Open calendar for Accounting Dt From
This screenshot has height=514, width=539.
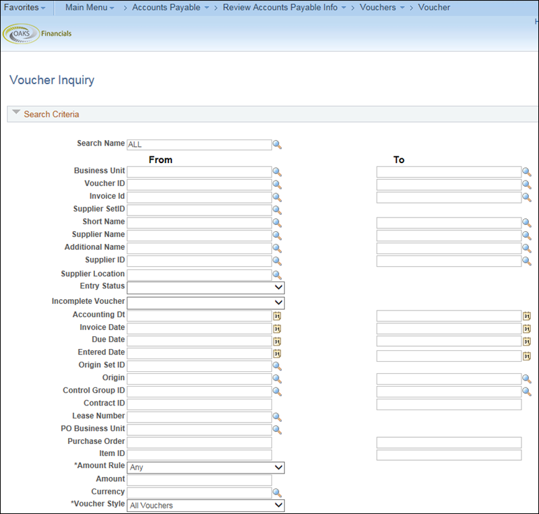(x=277, y=316)
